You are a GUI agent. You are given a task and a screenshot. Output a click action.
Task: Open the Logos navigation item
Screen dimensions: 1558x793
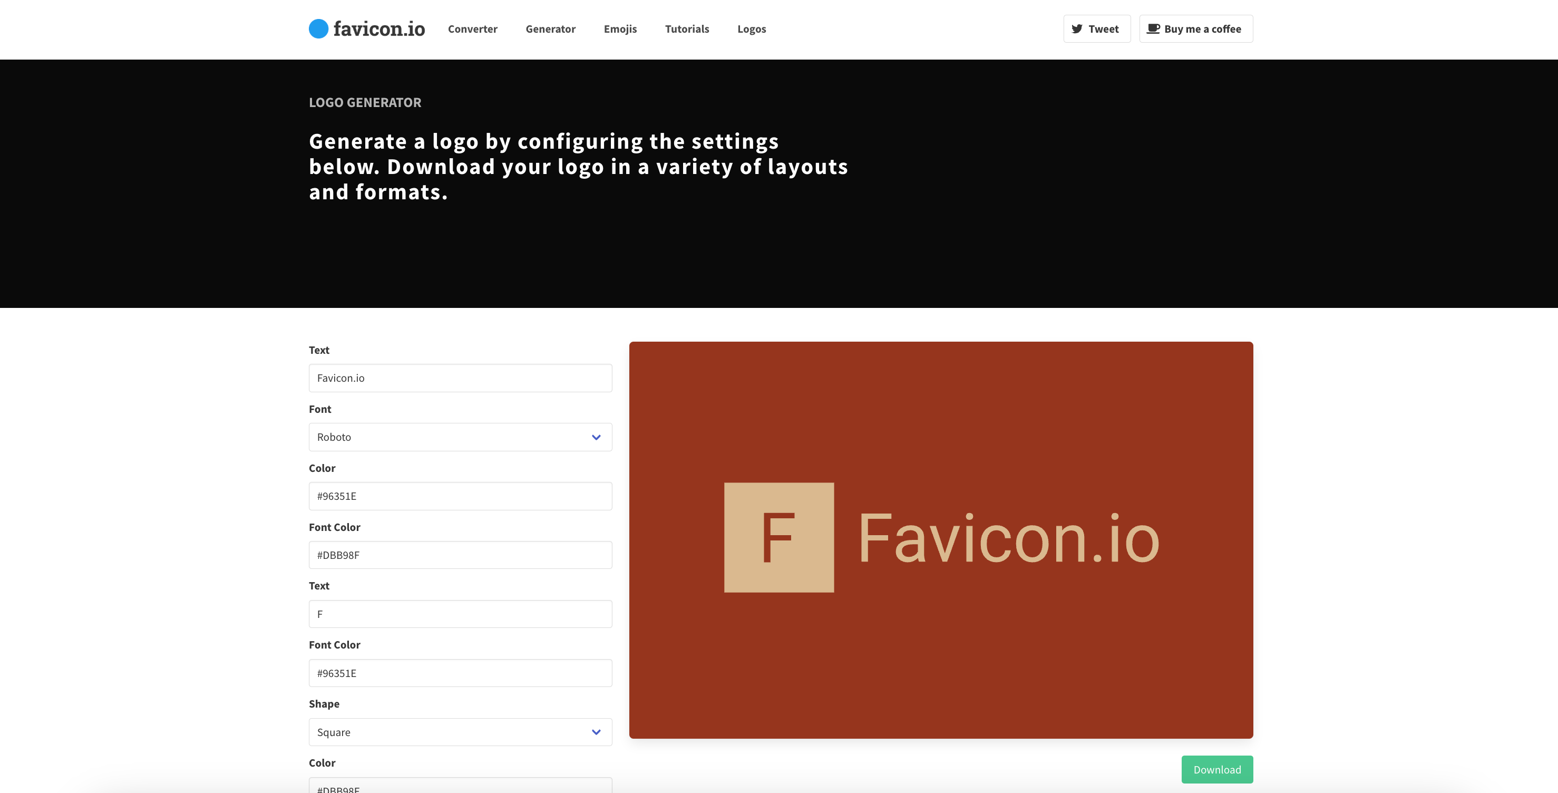pyautogui.click(x=751, y=29)
